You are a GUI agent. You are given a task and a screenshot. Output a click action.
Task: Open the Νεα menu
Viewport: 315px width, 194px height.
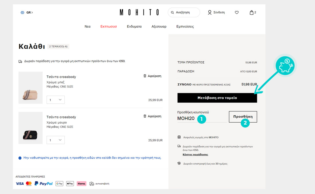coord(87,27)
